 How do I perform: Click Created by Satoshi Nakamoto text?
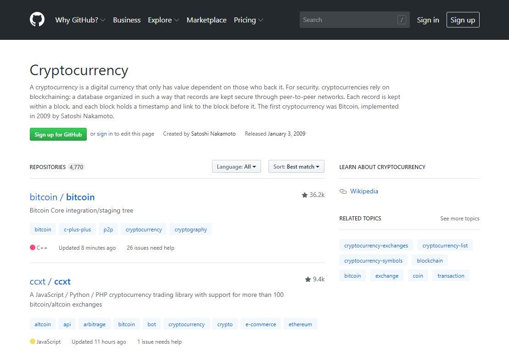click(199, 134)
